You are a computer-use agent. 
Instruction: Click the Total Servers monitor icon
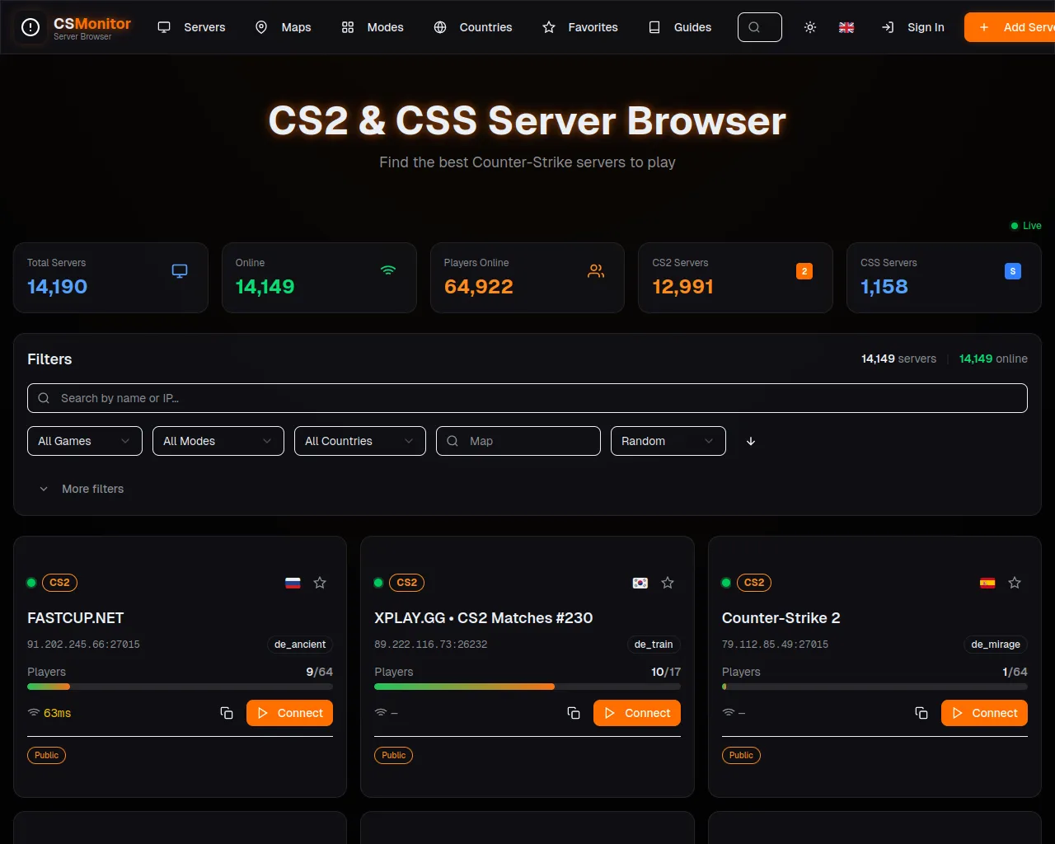click(180, 271)
